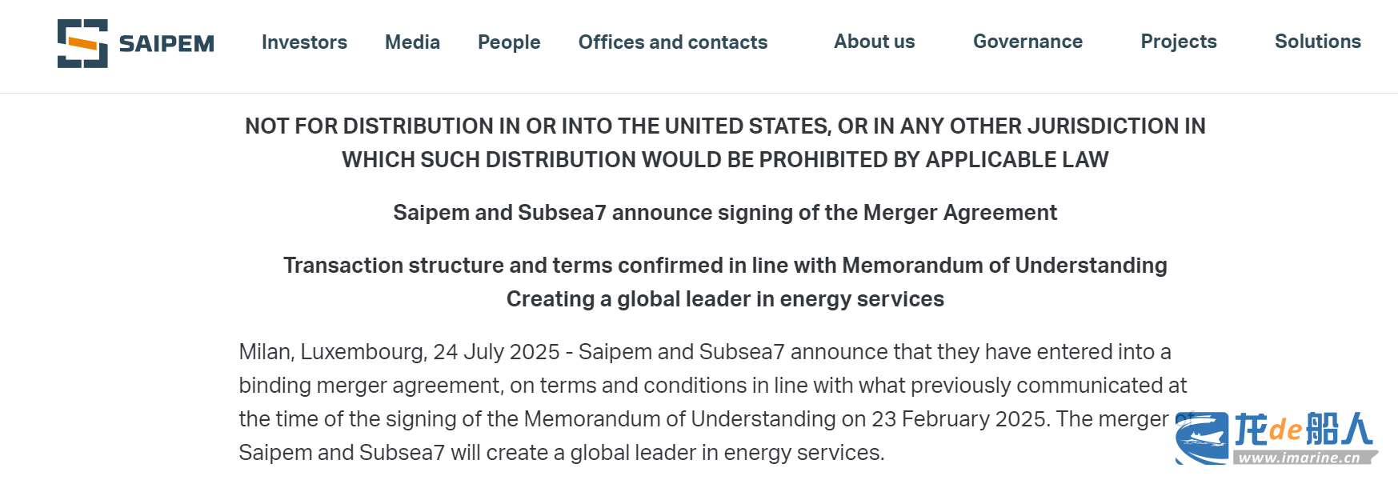Viewport: 1398px width, 484px height.
Task: Click the 'Milan, Luxembourg' dateline text
Action: (332, 352)
